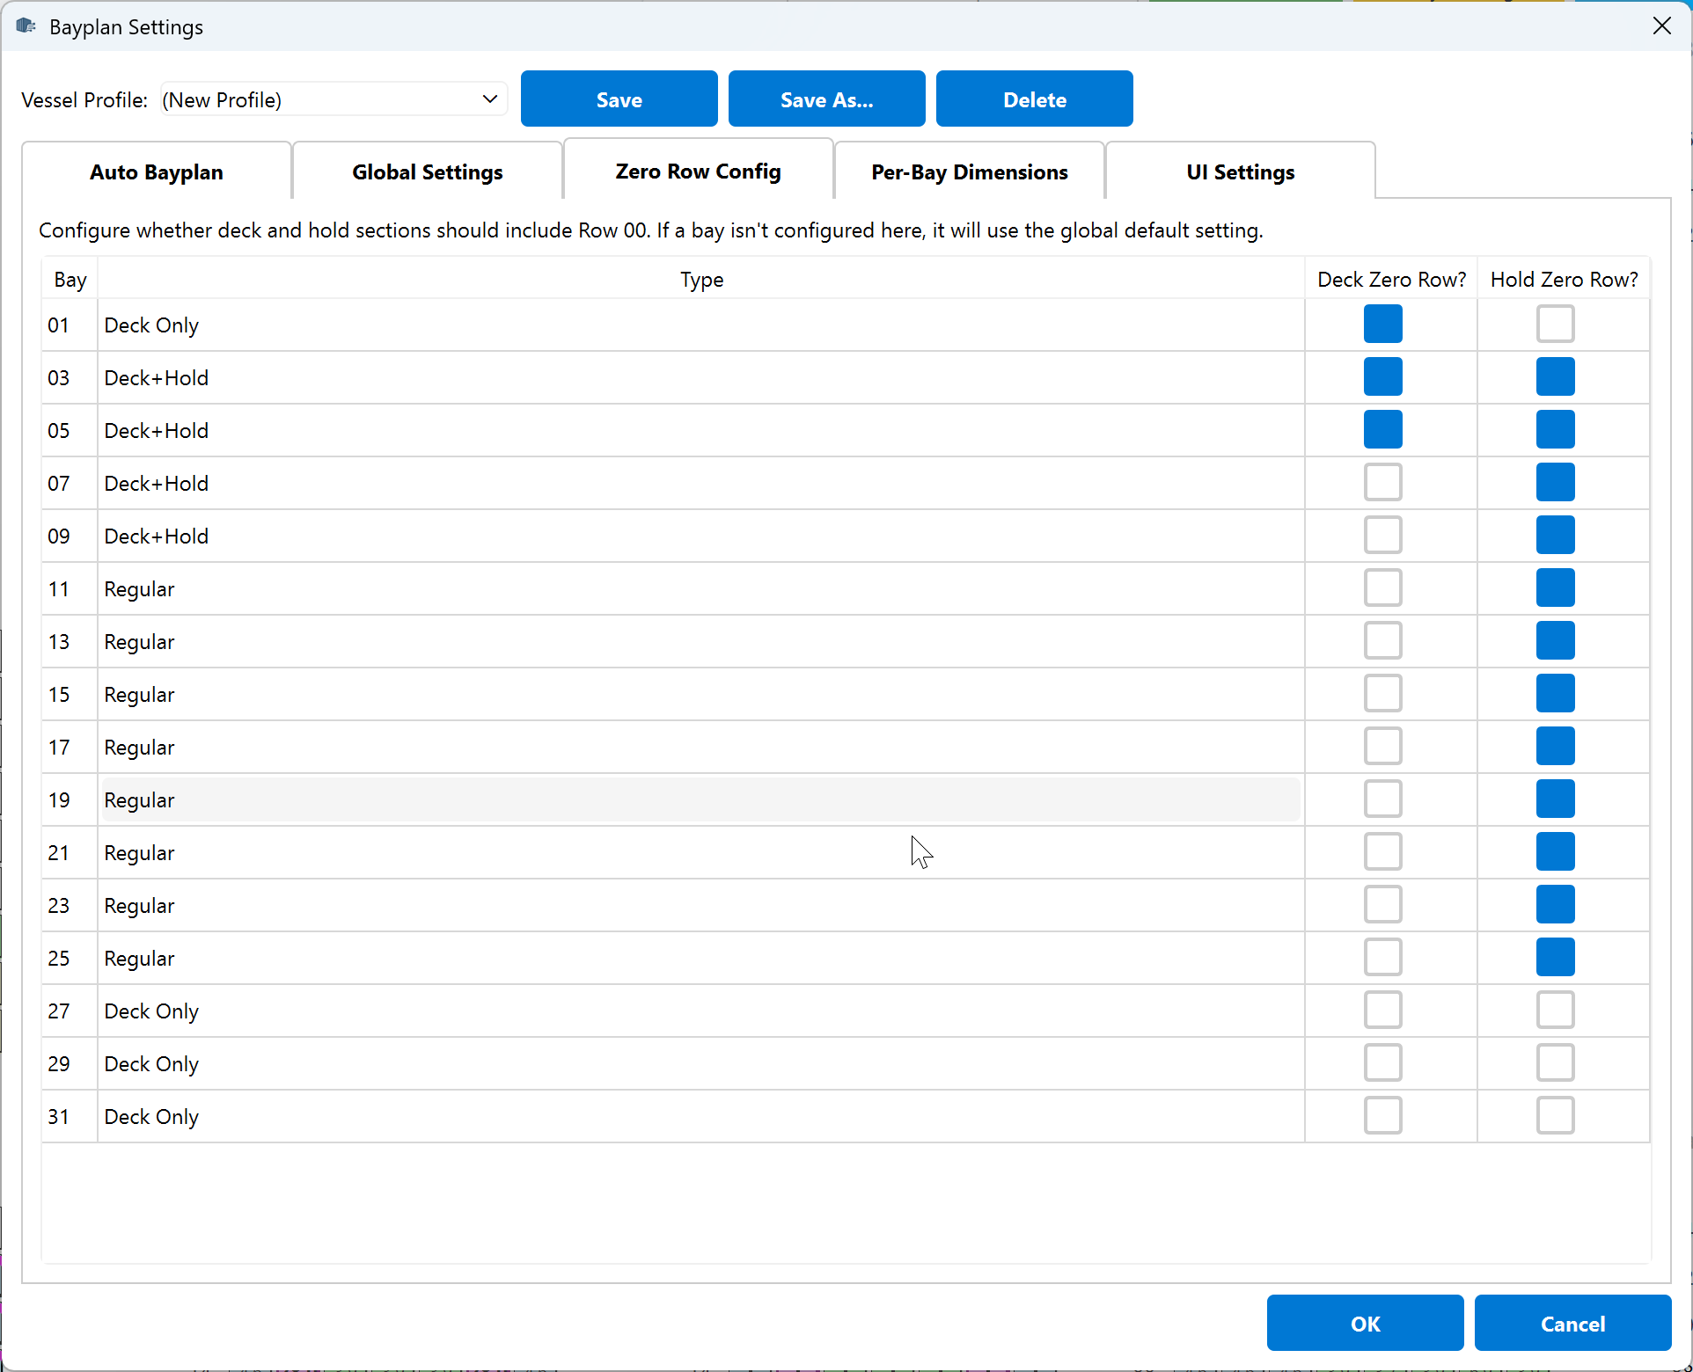Uncheck Hold Zero Row for bay 03
The image size is (1693, 1372).
coord(1555,377)
